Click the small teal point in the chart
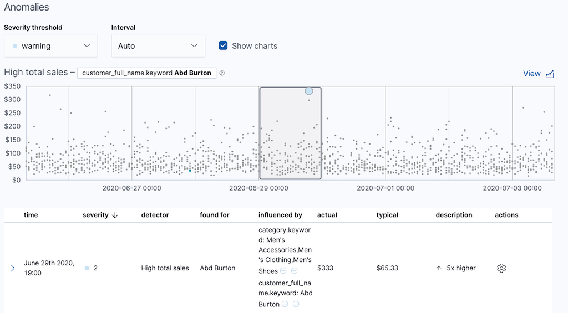Image resolution: width=568 pixels, height=313 pixels. 190,171
